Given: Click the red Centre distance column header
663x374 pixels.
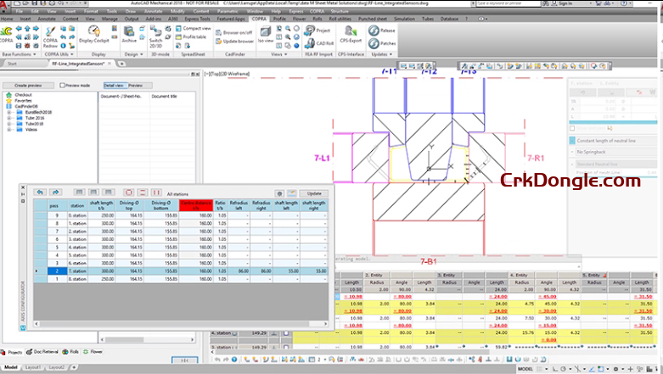Looking at the screenshot, I should [196, 205].
